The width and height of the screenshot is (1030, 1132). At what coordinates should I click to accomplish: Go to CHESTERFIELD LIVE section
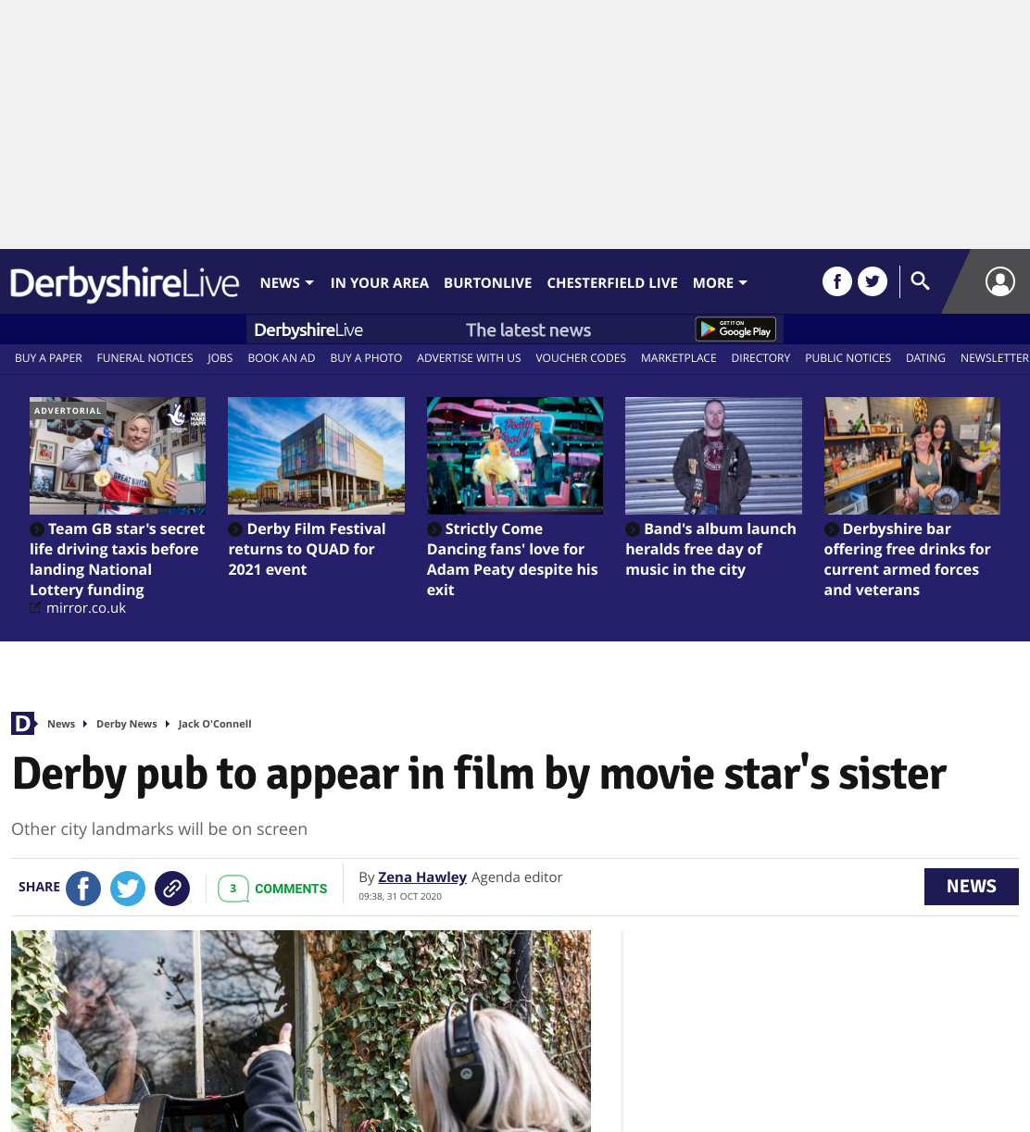coord(612,283)
